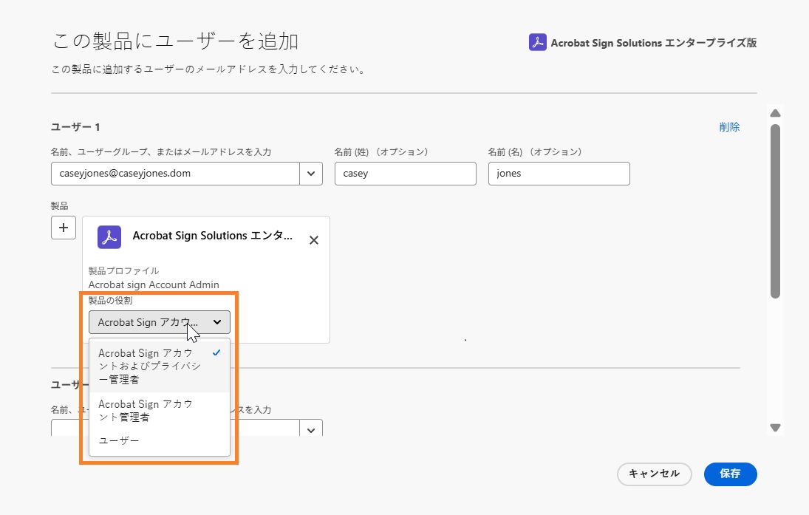Click the checkmark beside the selected privacy admin role
Image resolution: width=809 pixels, height=515 pixels.
pyautogui.click(x=216, y=352)
